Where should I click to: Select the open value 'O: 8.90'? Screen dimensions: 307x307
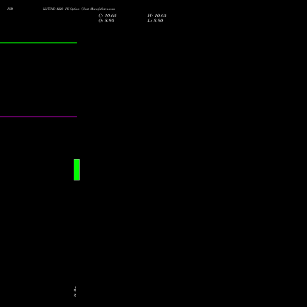pyautogui.click(x=106, y=21)
